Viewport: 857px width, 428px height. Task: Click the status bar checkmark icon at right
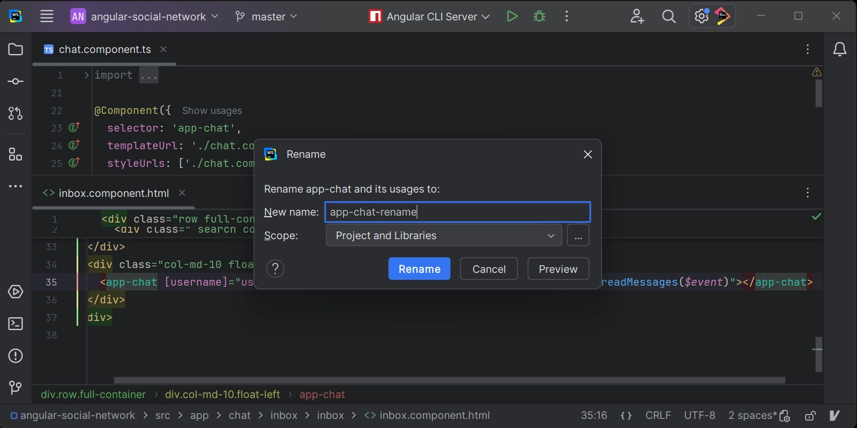coord(835,415)
